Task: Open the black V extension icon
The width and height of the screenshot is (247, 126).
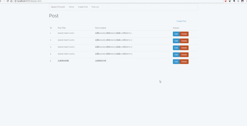Action: pyautogui.click(x=230, y=1)
